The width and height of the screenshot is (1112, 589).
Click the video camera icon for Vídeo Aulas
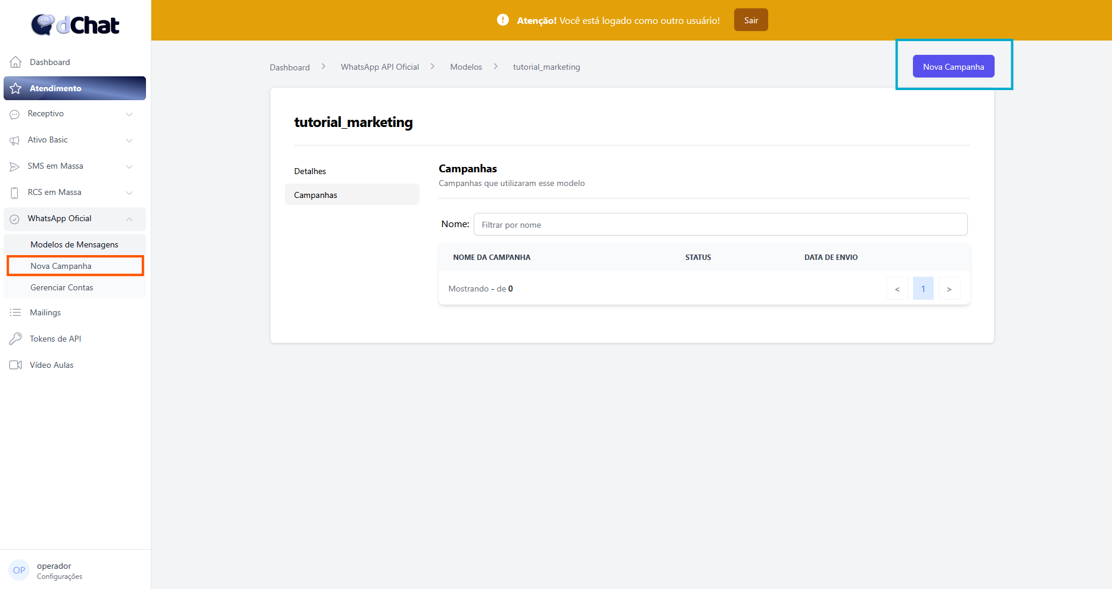[15, 365]
